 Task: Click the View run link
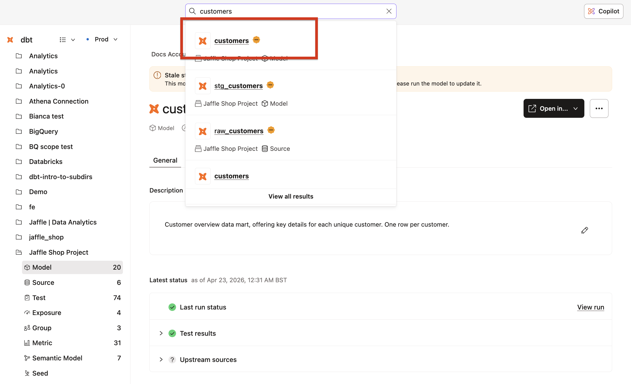click(591, 307)
